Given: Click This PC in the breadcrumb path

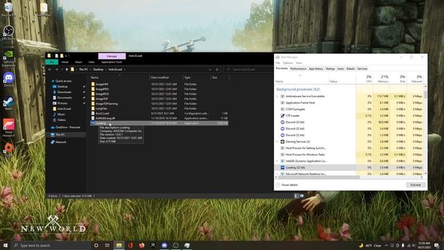Looking at the screenshot, I should (83, 69).
